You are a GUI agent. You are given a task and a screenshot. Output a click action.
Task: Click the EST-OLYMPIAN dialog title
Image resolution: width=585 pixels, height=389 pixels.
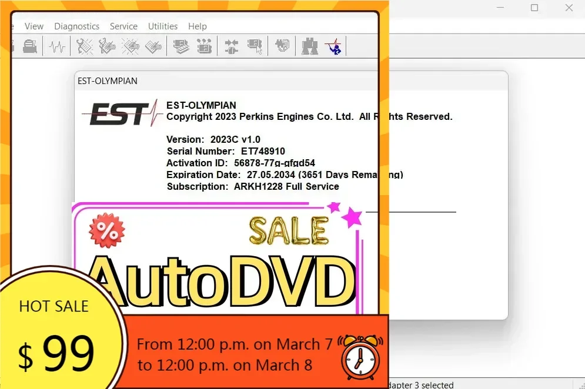pyautogui.click(x=108, y=81)
